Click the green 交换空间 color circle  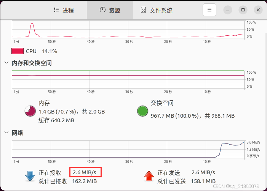click(x=142, y=111)
